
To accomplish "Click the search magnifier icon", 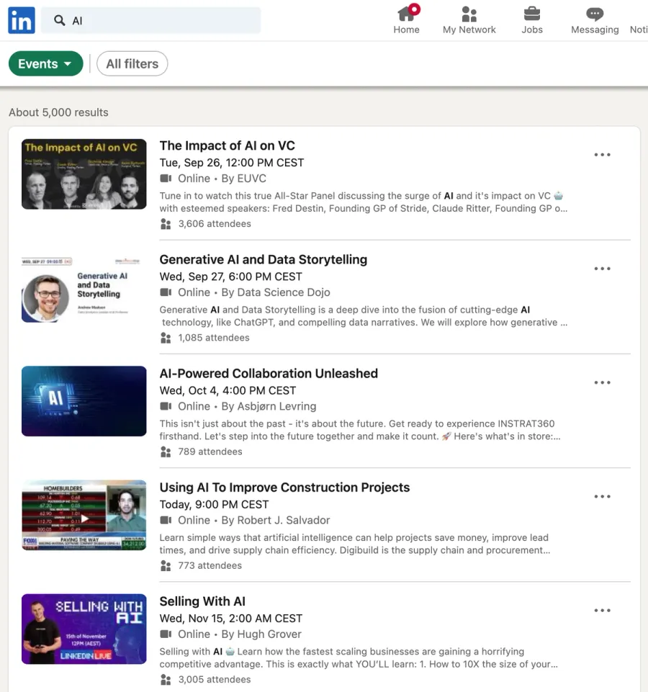I will click(x=59, y=21).
